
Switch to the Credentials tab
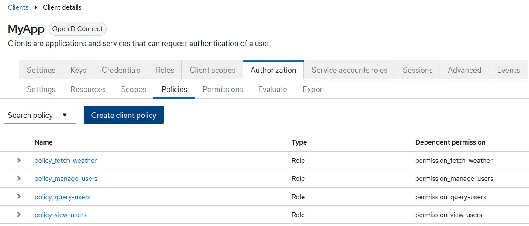click(121, 70)
